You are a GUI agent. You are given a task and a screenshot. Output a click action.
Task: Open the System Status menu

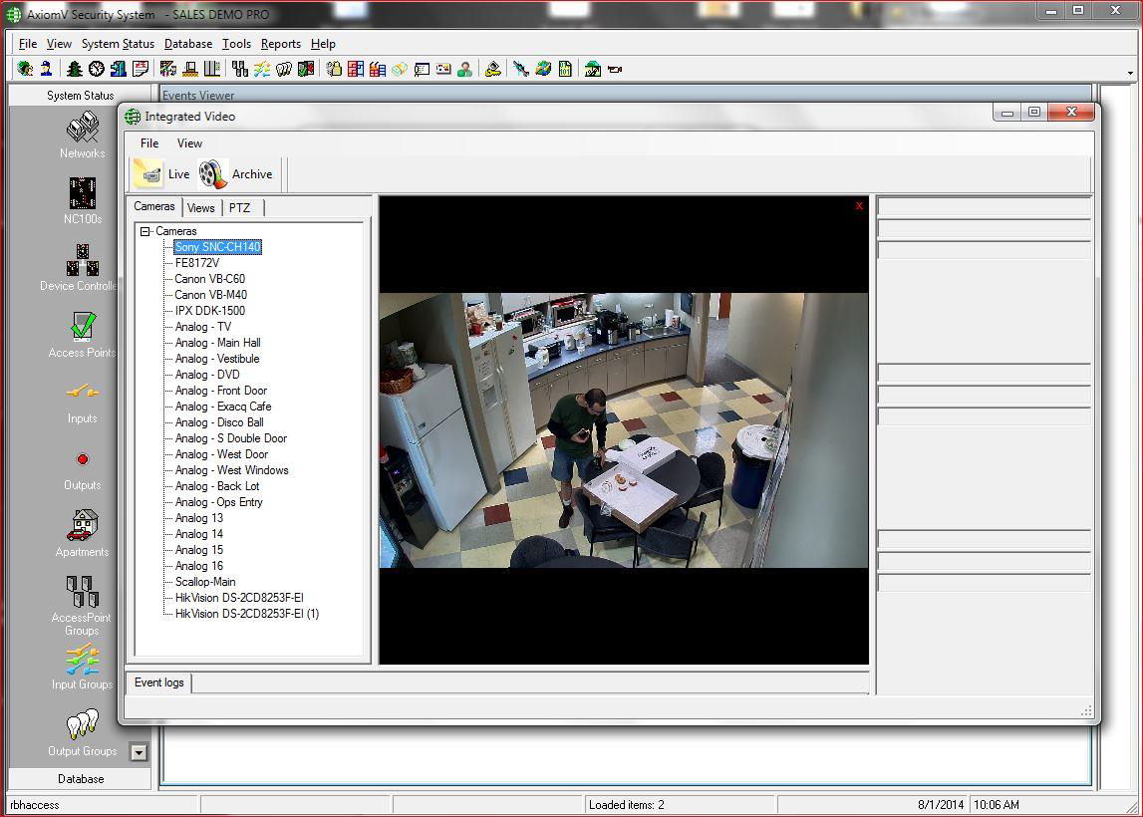point(118,44)
